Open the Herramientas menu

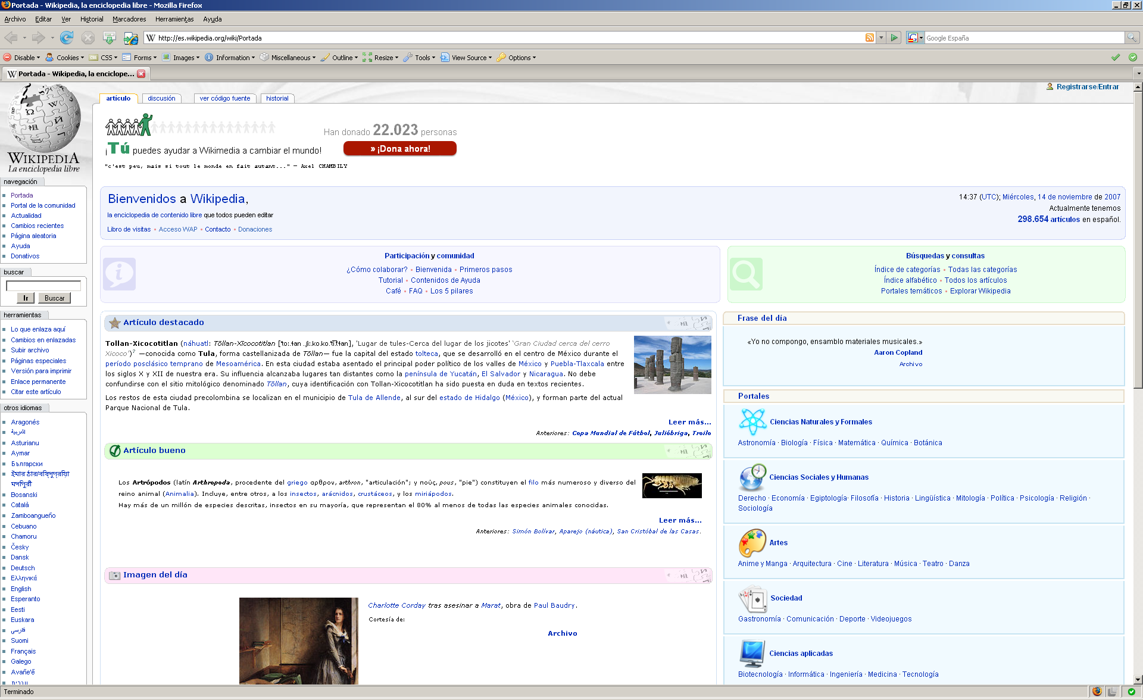click(174, 19)
